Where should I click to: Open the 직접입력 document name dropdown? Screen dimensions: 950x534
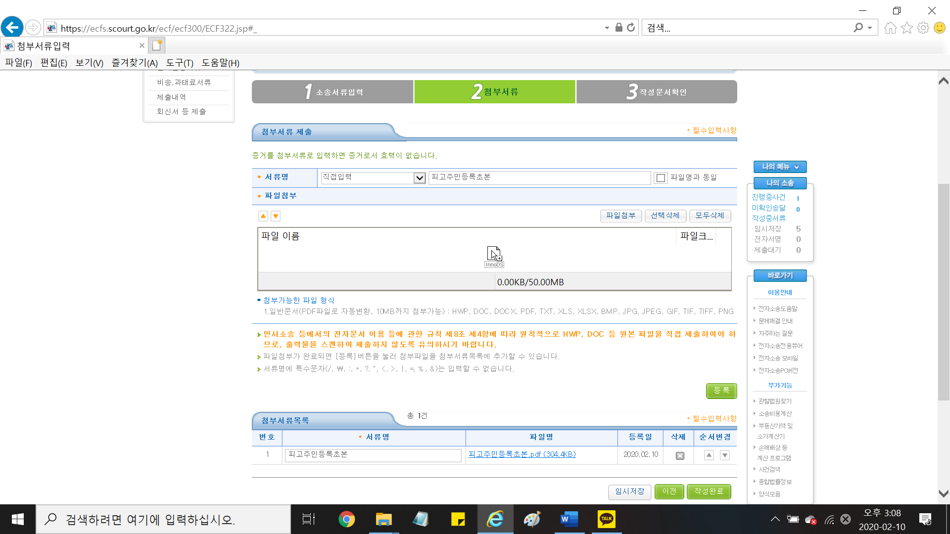(420, 178)
